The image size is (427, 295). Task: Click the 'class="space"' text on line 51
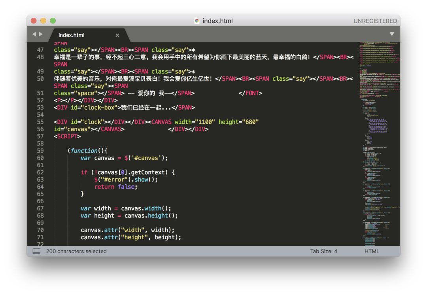pos(76,93)
